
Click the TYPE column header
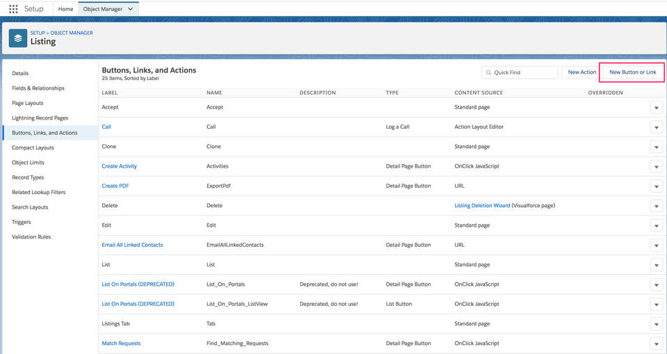[x=392, y=92]
